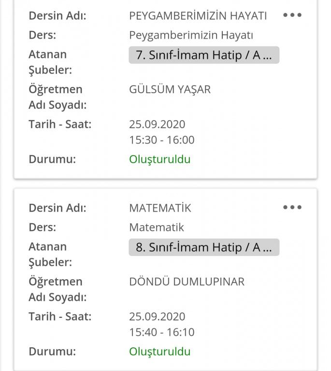The image size is (331, 371).
Task: Tap Oluşturuldu status of the Matematik lesson
Action: 160,352
